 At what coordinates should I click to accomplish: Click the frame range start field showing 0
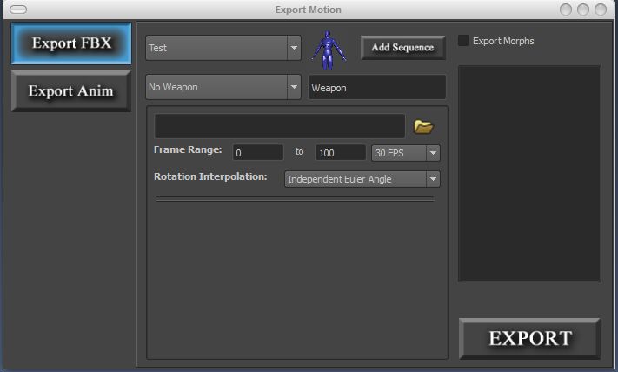pyautogui.click(x=258, y=152)
